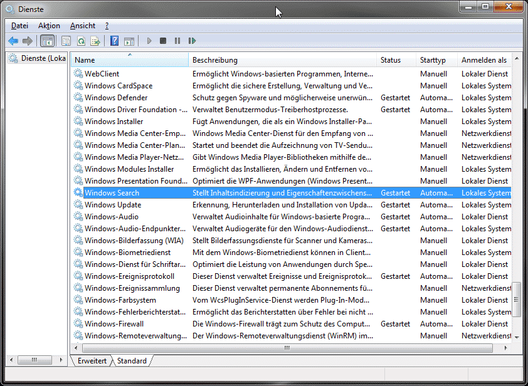This screenshot has height=386, width=528.
Task: Click the gear icon of Windows CardSpace
Action: [78, 85]
